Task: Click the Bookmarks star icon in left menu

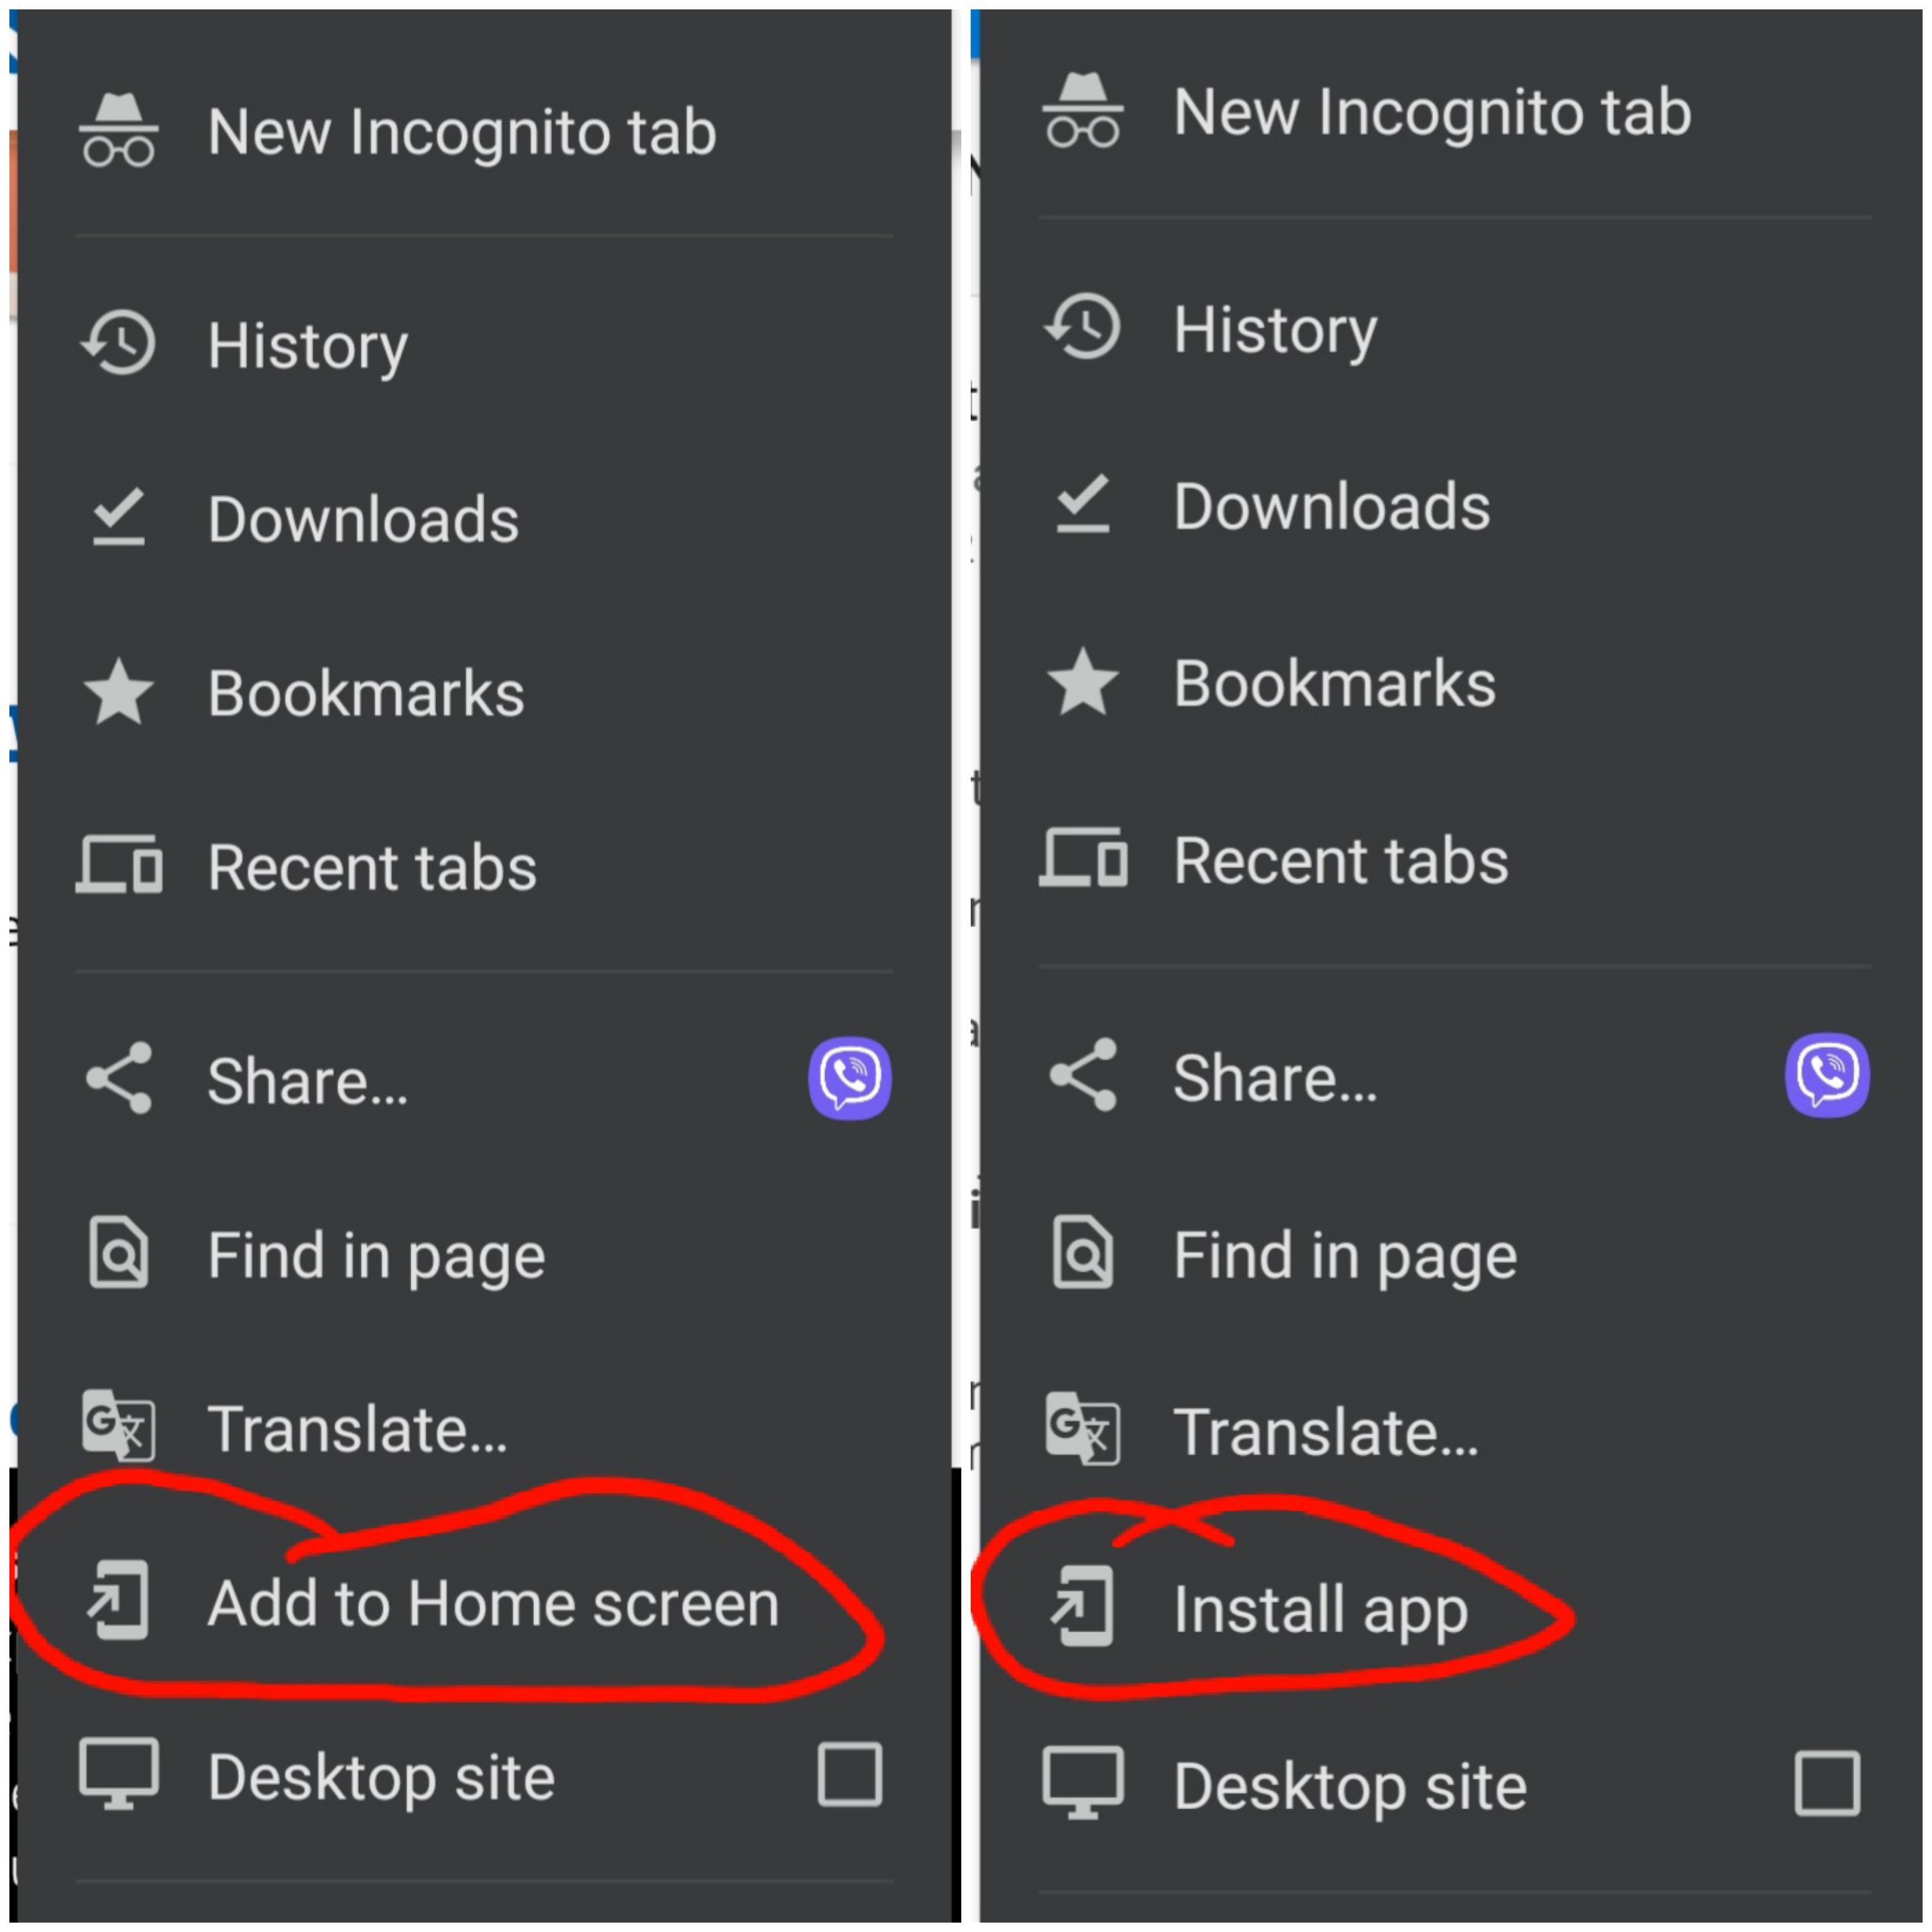Action: (x=118, y=691)
